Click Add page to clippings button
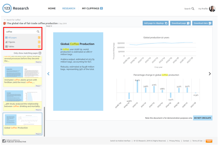The height and width of the screenshot is (147, 219). click(156, 23)
